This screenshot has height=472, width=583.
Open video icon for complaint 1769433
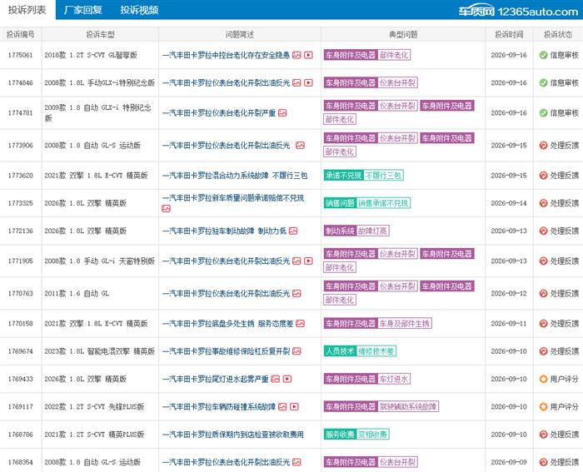[x=287, y=379]
